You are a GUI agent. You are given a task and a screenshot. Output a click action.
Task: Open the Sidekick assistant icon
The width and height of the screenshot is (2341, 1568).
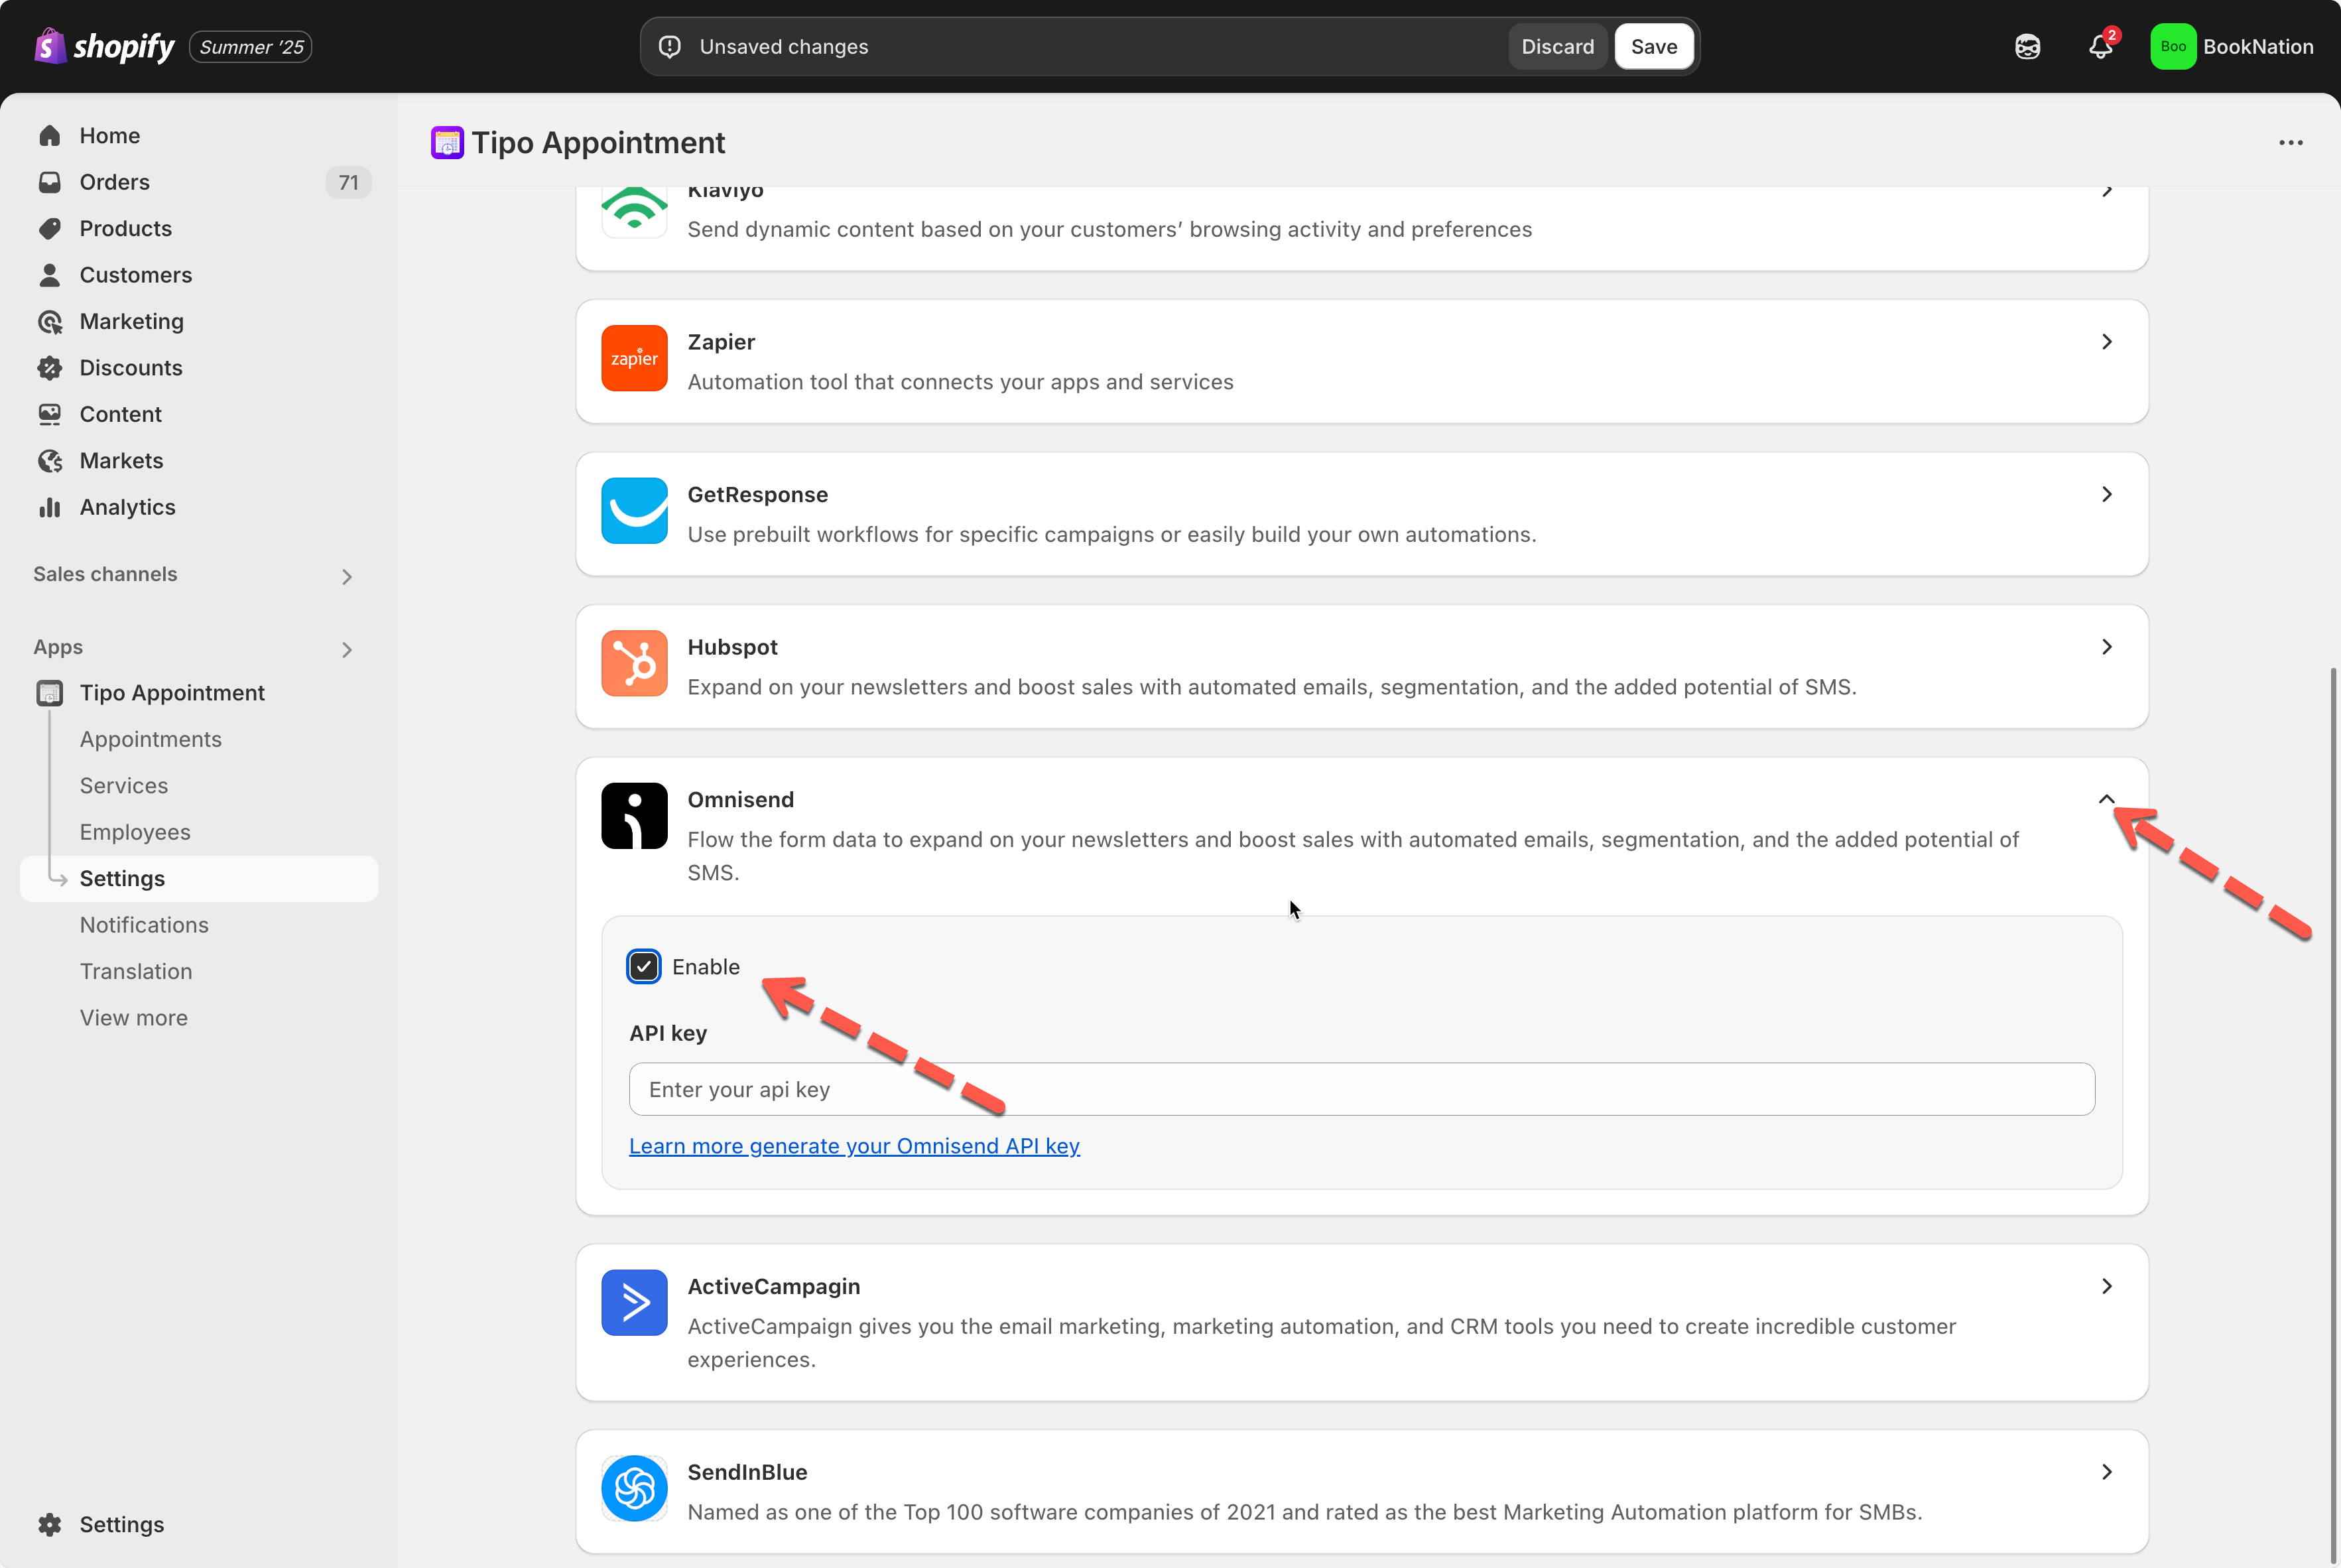(2026, 47)
